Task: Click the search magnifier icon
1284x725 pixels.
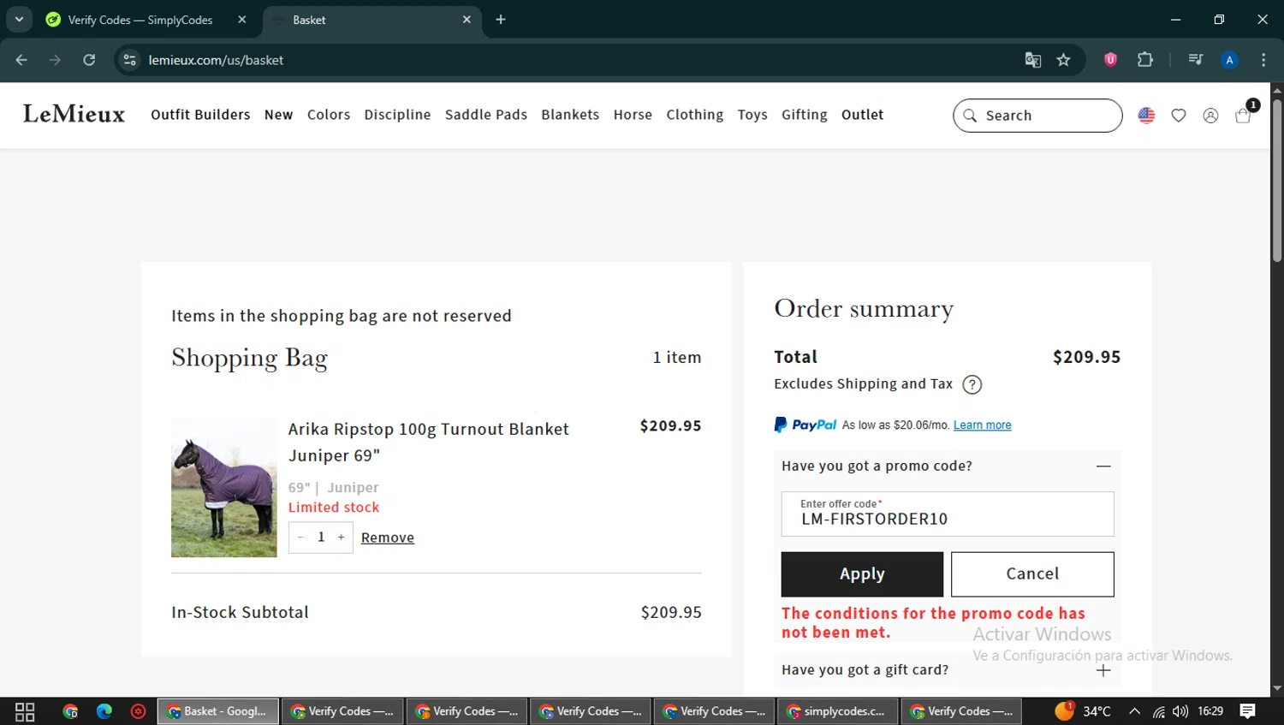Action: pyautogui.click(x=970, y=116)
